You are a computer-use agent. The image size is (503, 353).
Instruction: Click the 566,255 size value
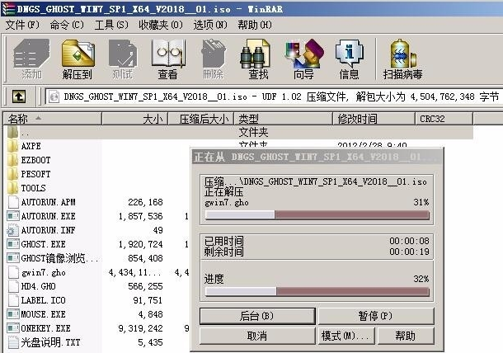[145, 286]
